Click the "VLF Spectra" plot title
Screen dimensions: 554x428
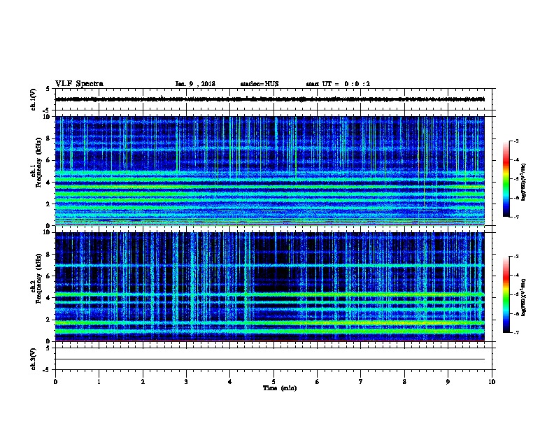(x=79, y=84)
